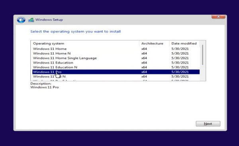The height and width of the screenshot is (146, 239).
Task: Select Windows 11 Education N row
Action: [x=116, y=67]
